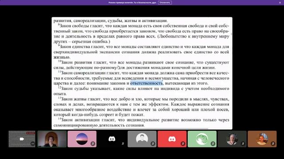Viewport: 284px width, 159px height.
Task: Click the highlighted word 'ответственность'
Action: click(x=146, y=83)
